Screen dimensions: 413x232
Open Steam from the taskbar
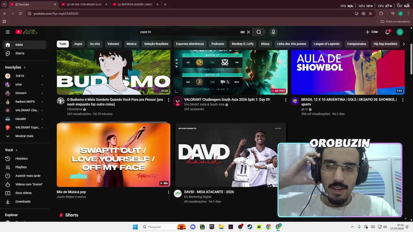coord(250,227)
